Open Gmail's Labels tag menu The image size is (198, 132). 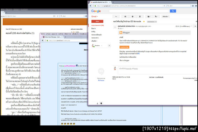point(156,16)
